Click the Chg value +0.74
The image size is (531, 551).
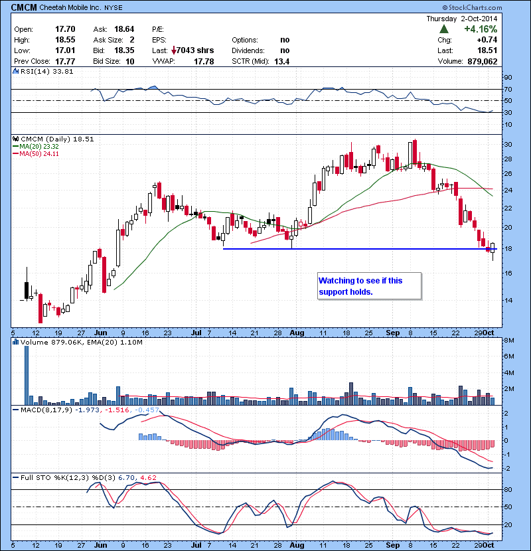click(x=487, y=40)
